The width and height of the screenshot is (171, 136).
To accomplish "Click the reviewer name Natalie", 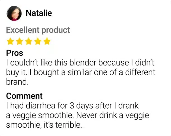I will point(39,13).
